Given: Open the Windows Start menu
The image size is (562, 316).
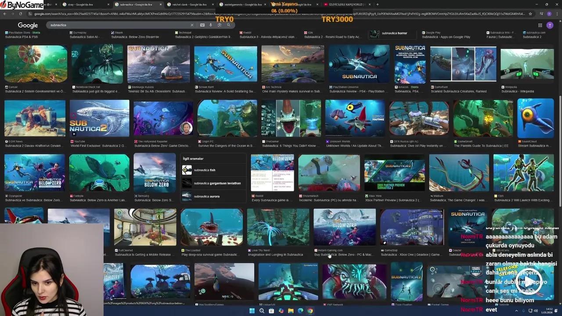Looking at the screenshot, I should coord(252,311).
